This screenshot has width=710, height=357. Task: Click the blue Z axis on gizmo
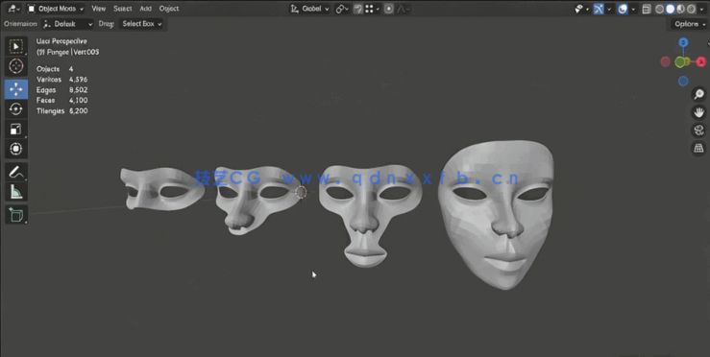pos(683,42)
